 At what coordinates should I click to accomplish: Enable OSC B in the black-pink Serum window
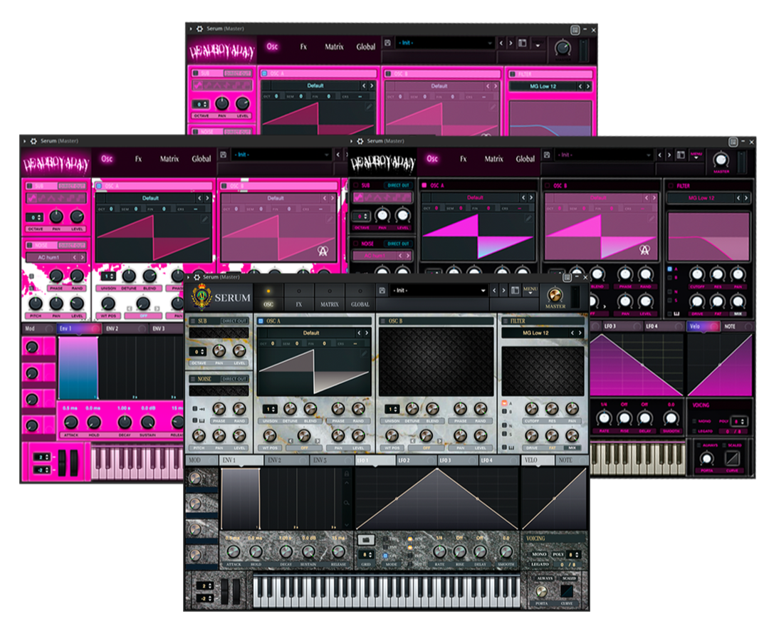(x=548, y=186)
